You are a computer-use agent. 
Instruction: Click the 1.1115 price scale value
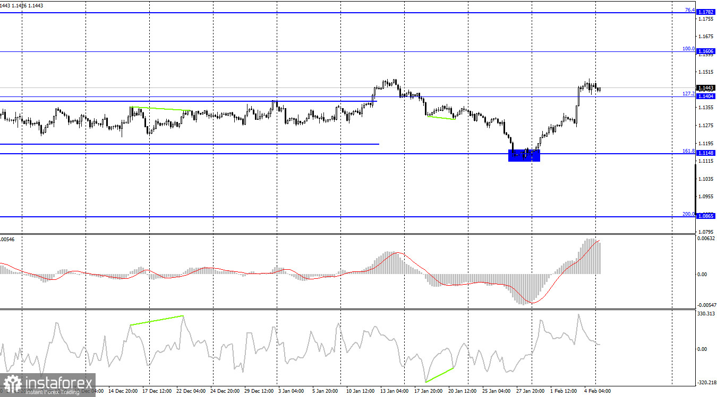706,161
